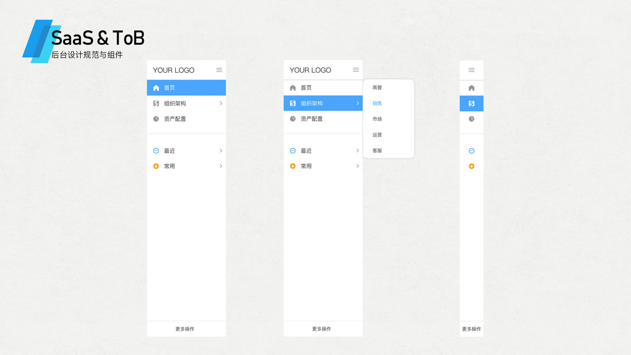Click 常用 star icon in left sidebar
The width and height of the screenshot is (631, 355).
coord(156,166)
